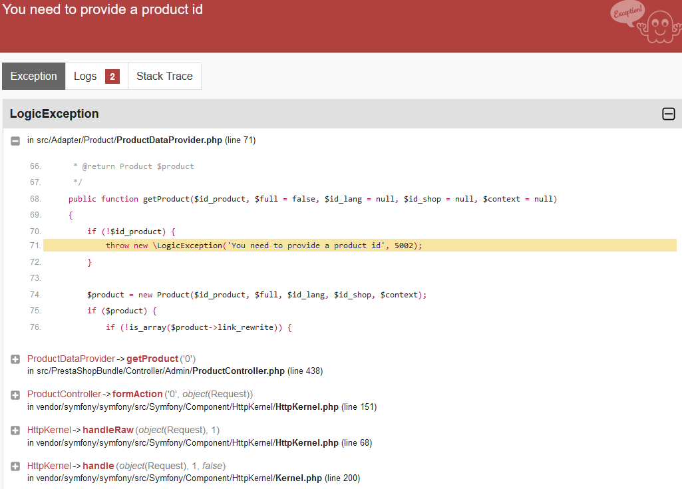Click the formAction method name in trace

pyautogui.click(x=138, y=394)
